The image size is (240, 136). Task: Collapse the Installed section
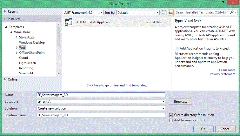pos(5,19)
